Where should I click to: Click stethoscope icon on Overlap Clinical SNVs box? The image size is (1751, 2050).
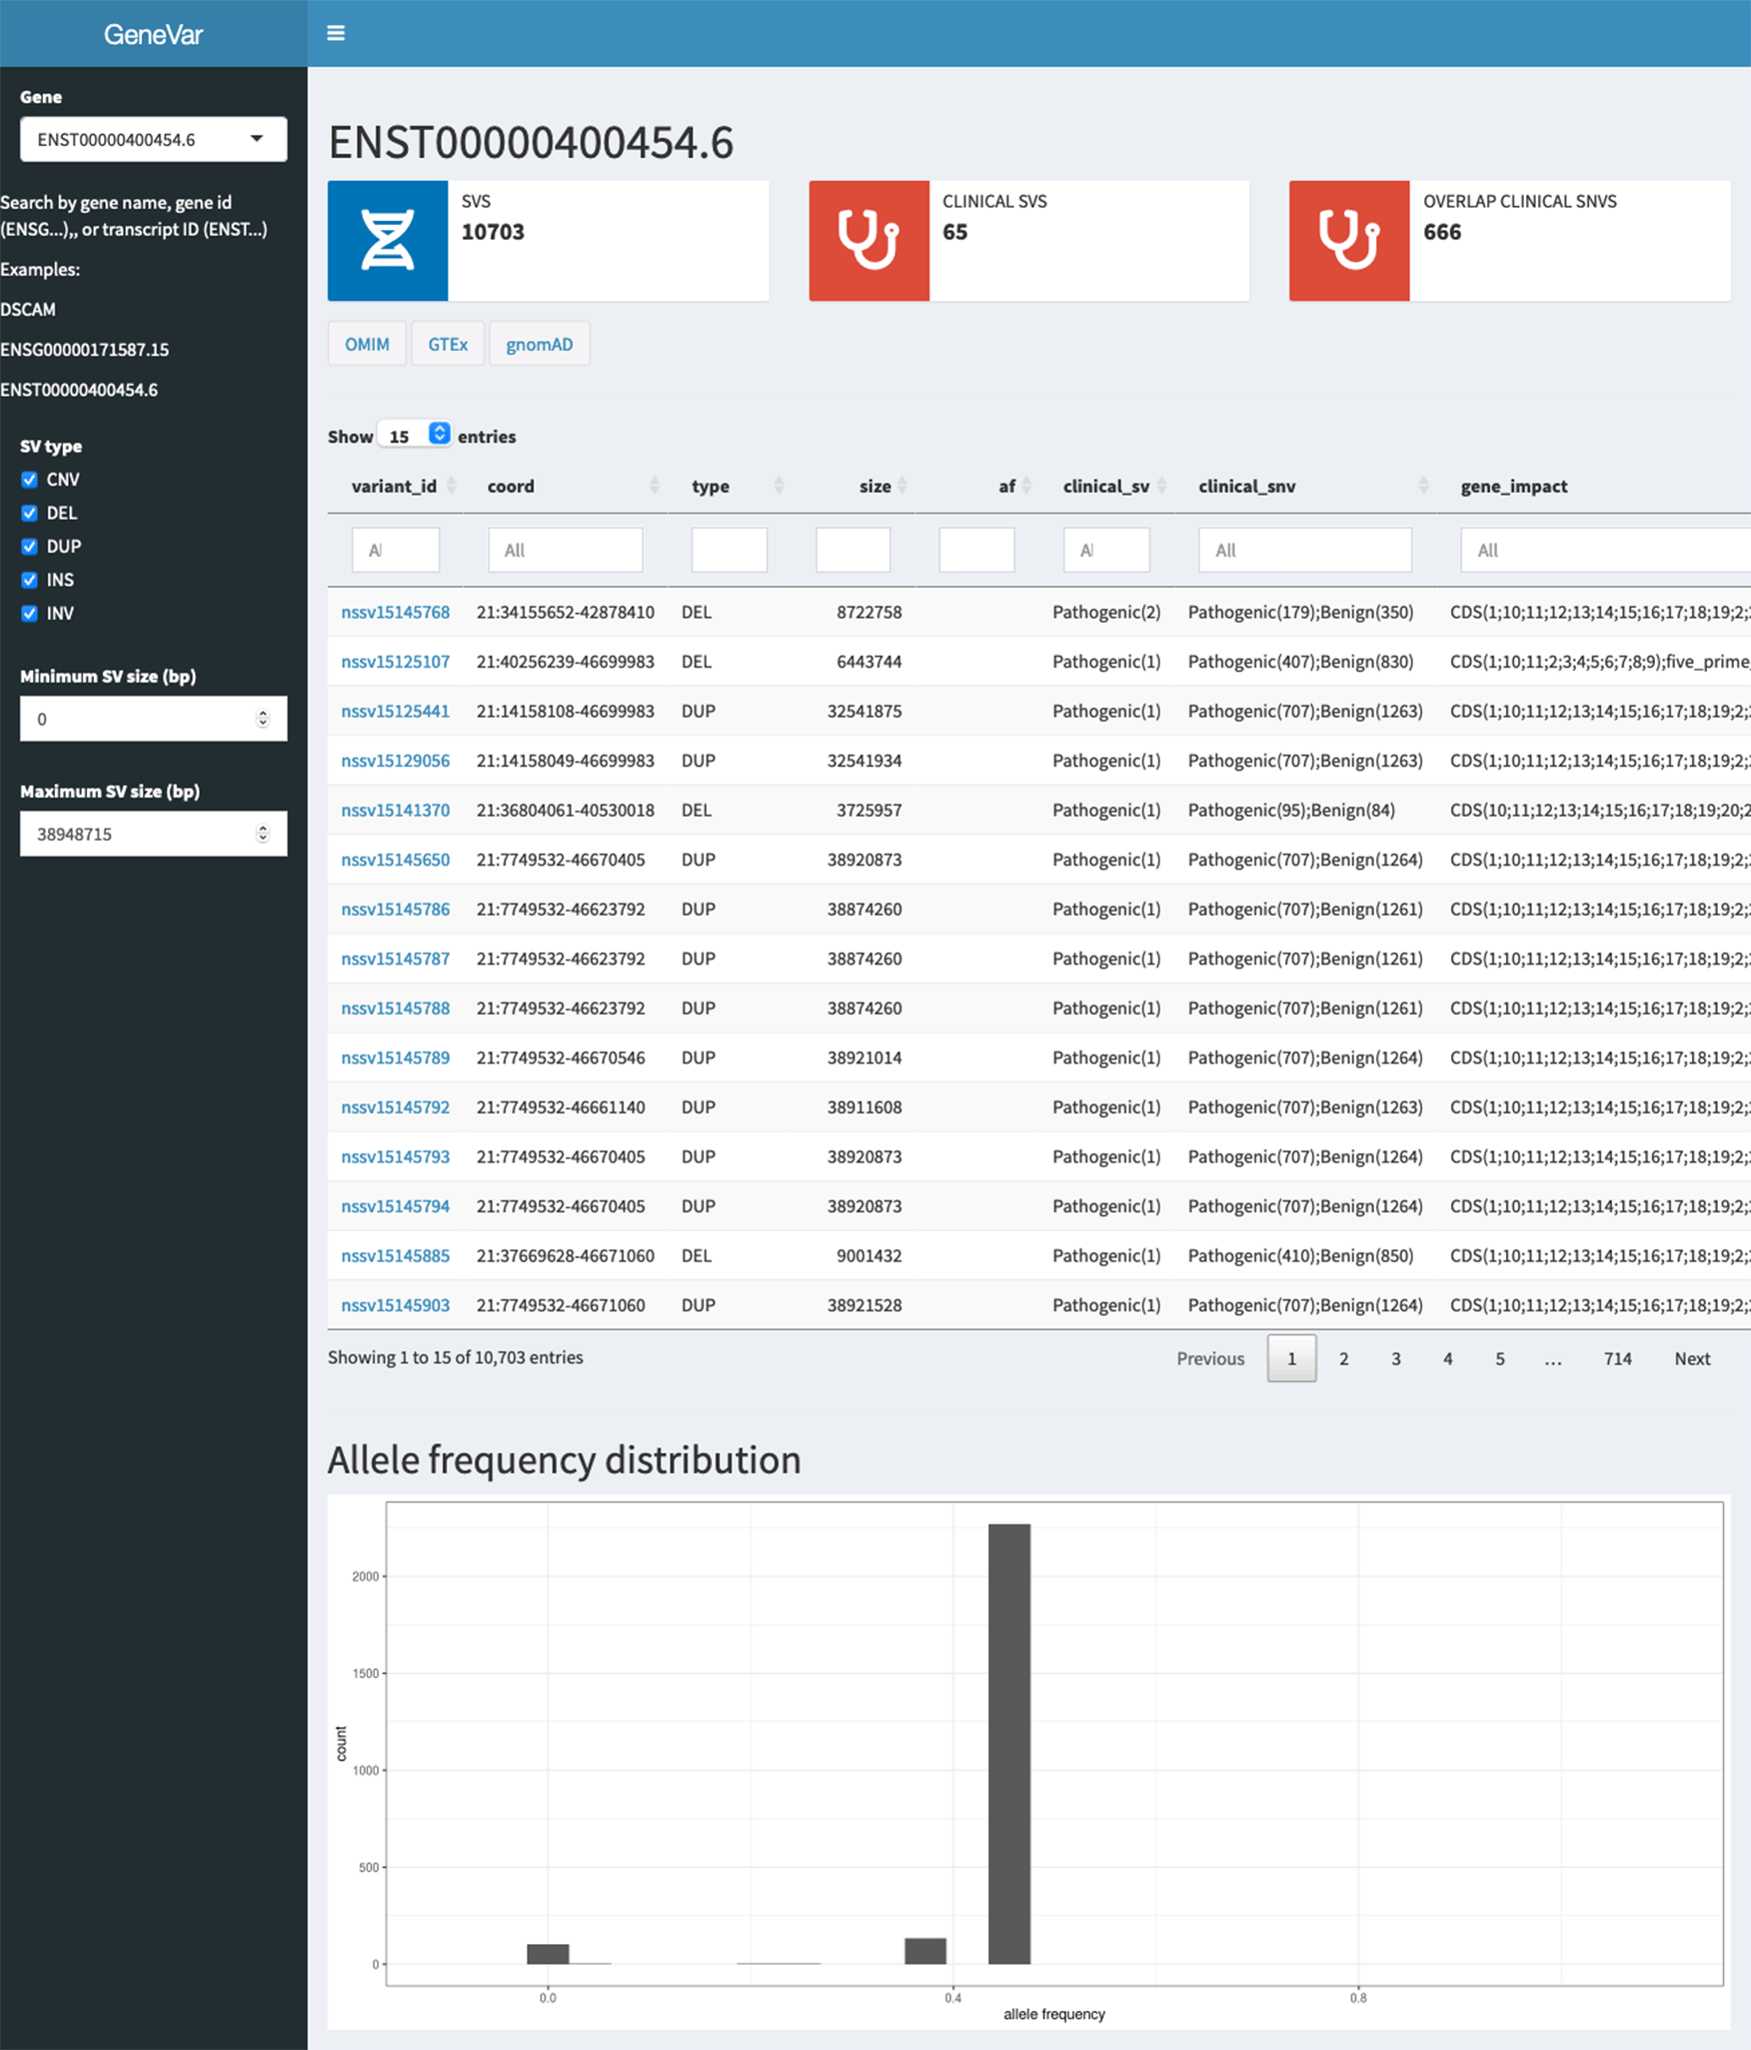[x=1348, y=241]
